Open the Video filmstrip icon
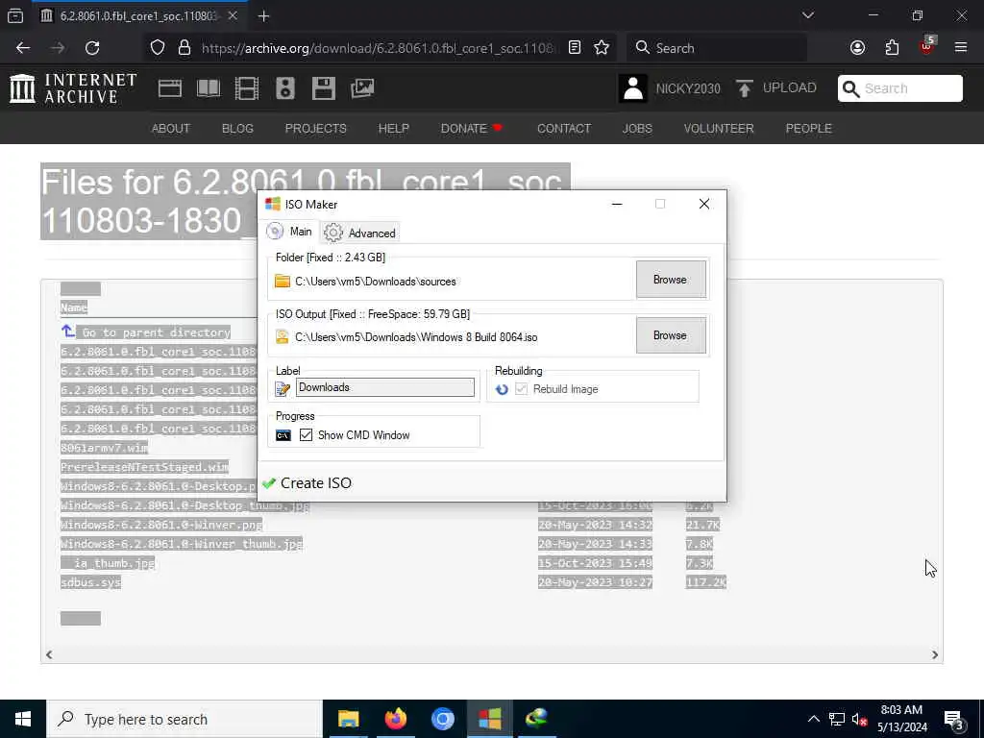Viewport: 984px width, 738px height. pos(247,88)
